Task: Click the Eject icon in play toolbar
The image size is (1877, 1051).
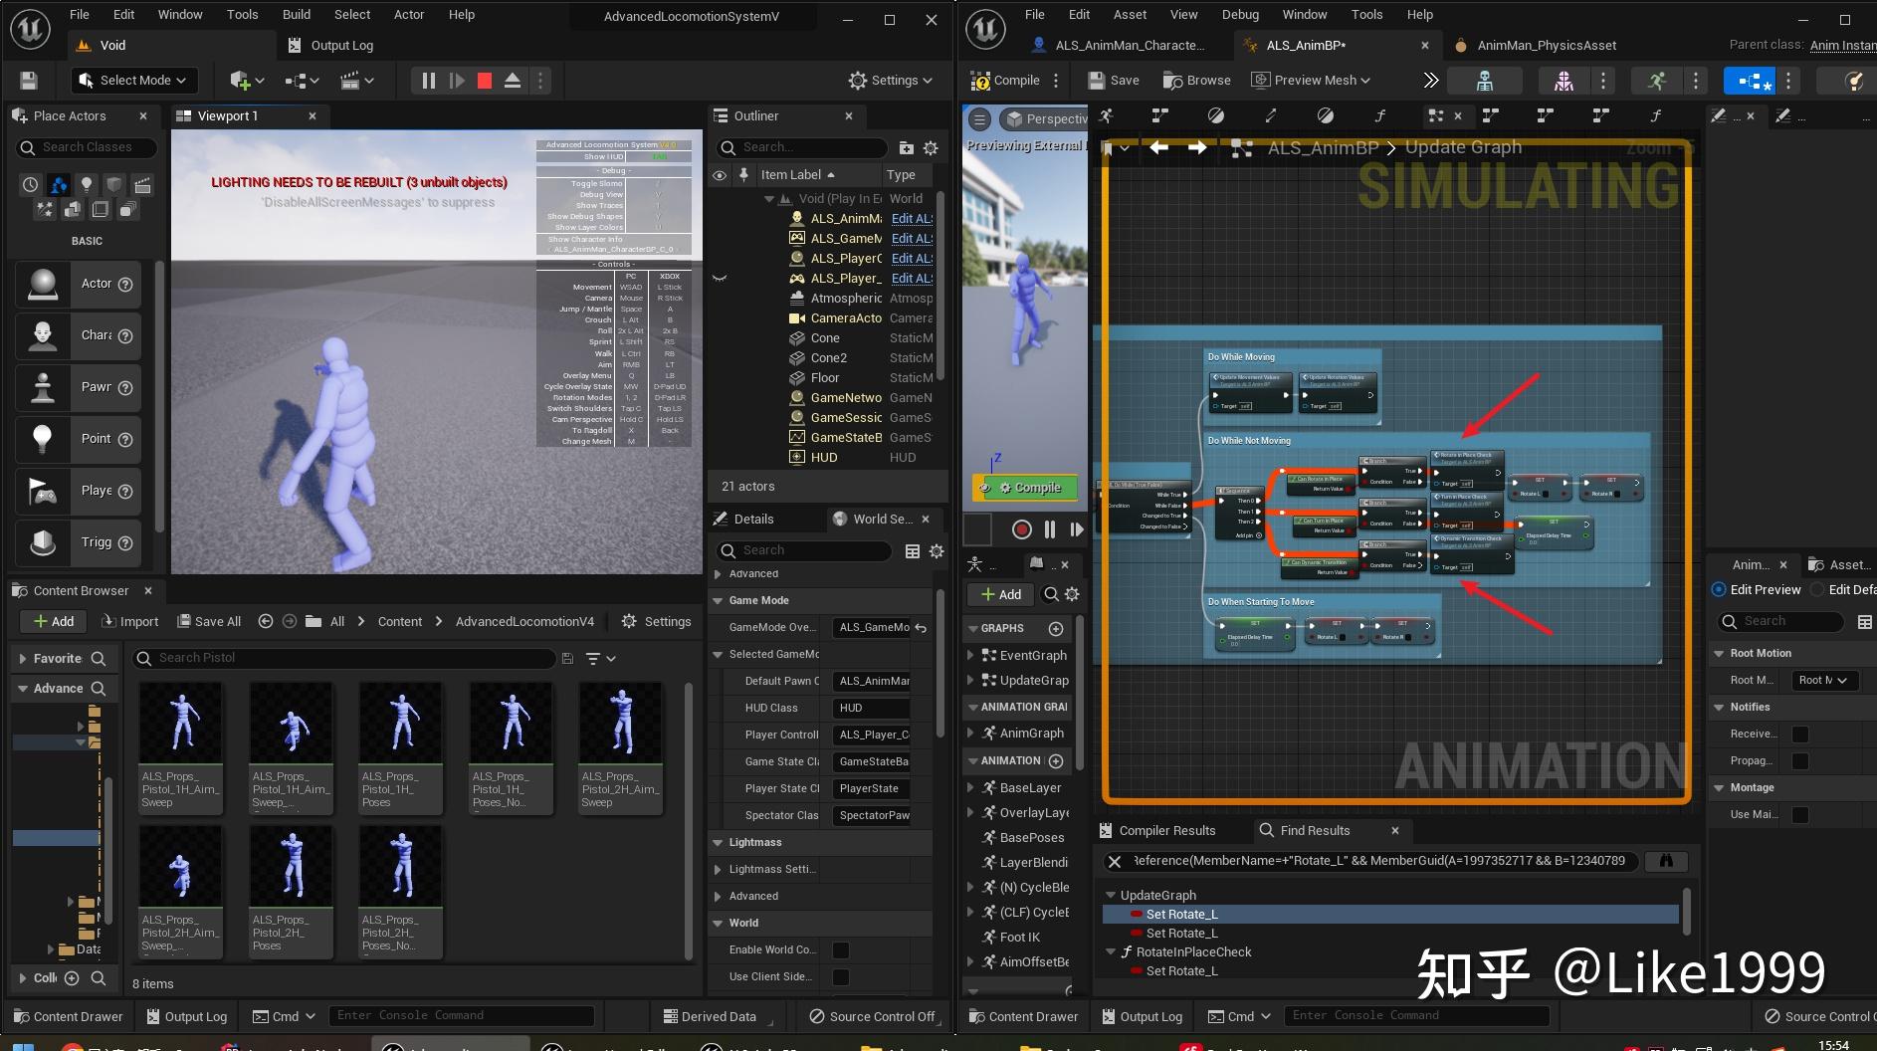Action: [x=513, y=81]
